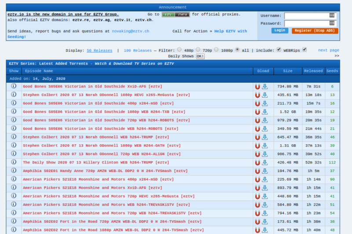Download torrent for Good Bones 720p WEB h264-ROBOTS

[265, 120]
